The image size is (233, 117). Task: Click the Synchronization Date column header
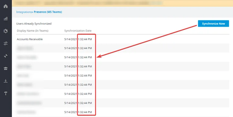click(78, 31)
